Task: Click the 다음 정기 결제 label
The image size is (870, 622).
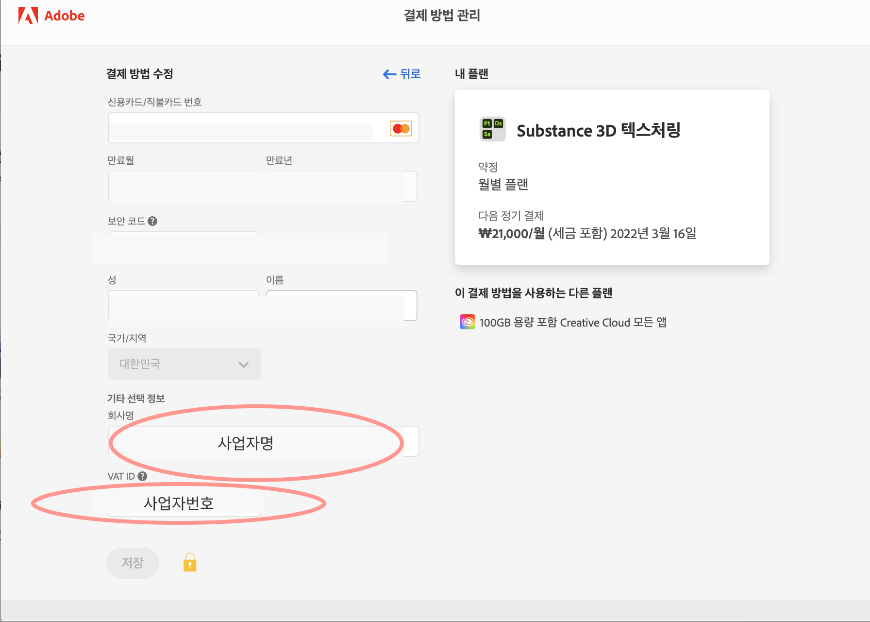Action: [x=511, y=216]
